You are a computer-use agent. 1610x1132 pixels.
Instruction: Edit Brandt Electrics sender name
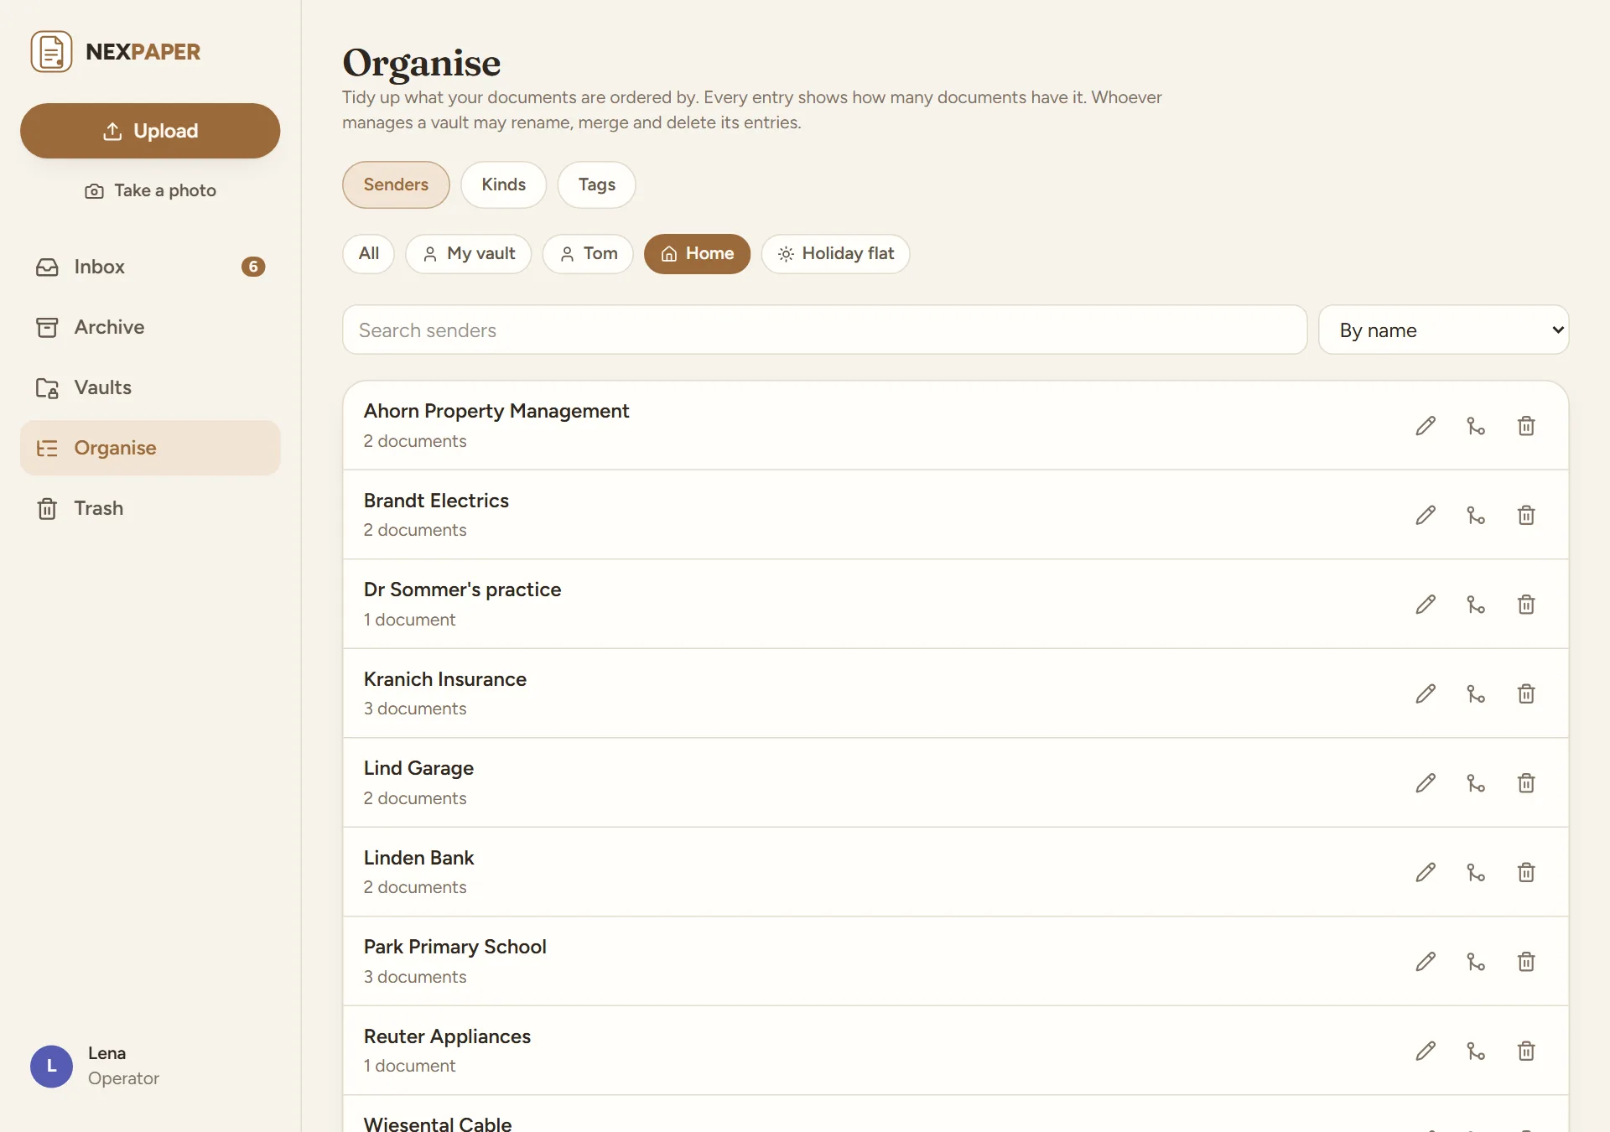click(x=1426, y=515)
